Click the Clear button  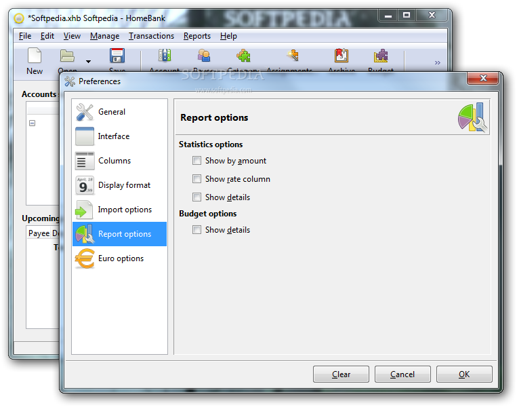coord(341,374)
